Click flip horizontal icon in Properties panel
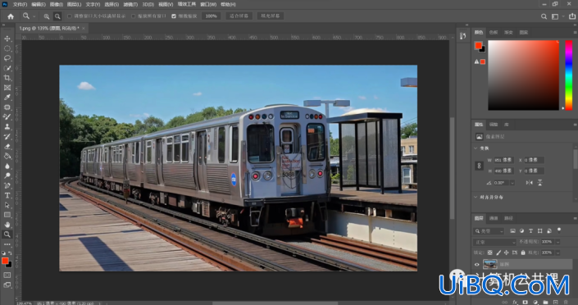The height and width of the screenshot is (305, 578). click(x=530, y=183)
